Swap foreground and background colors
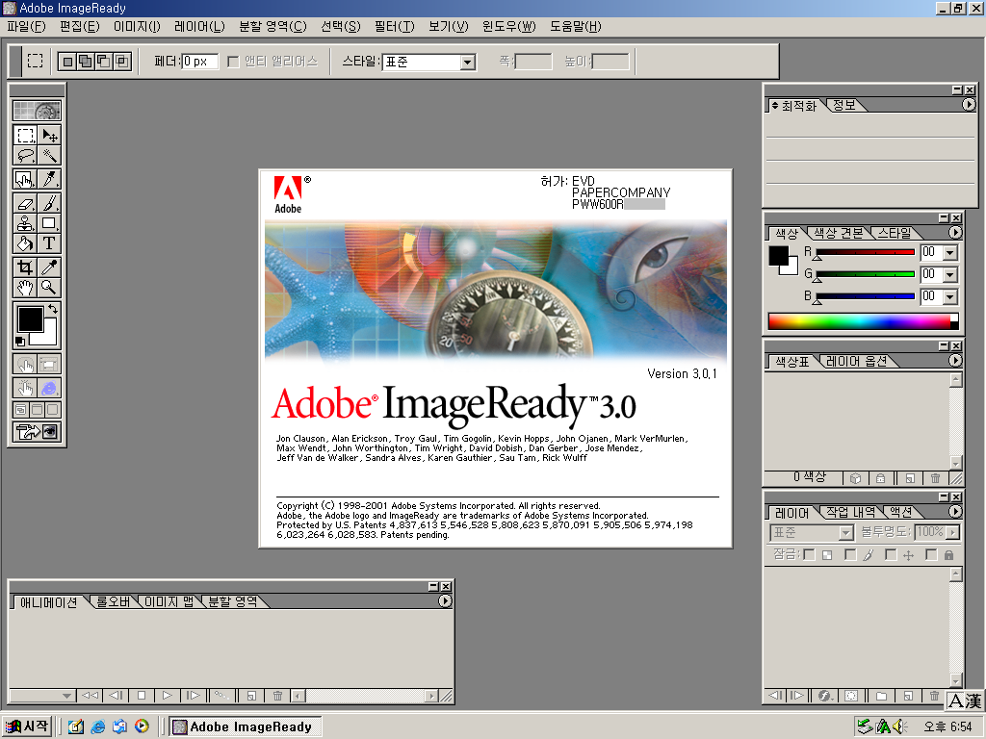The height and width of the screenshot is (739, 986). (x=54, y=309)
